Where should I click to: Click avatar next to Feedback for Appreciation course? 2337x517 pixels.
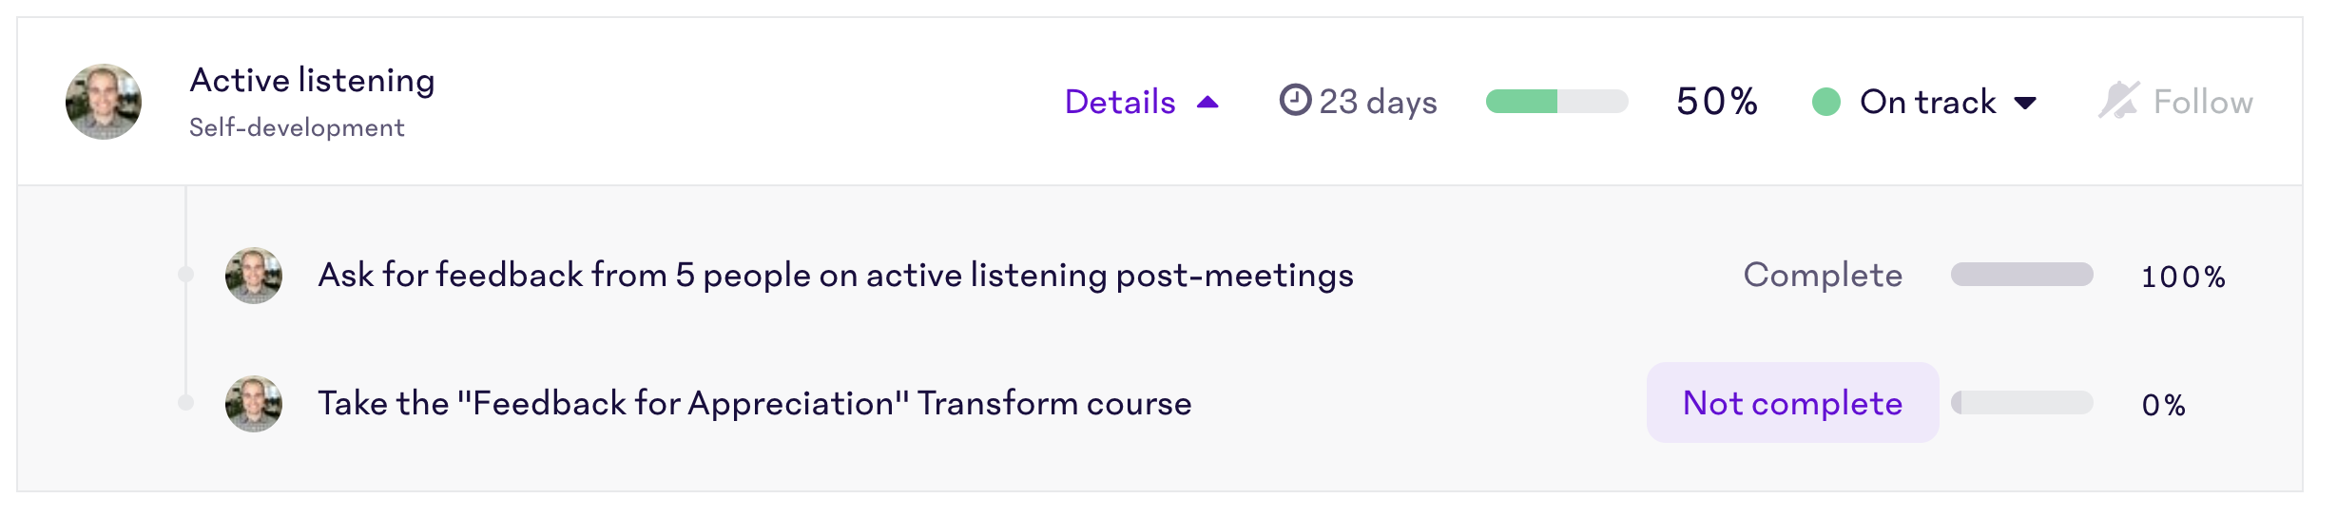(x=254, y=404)
